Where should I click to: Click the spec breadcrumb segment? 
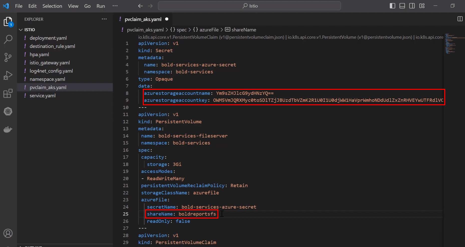pyautogui.click(x=178, y=30)
